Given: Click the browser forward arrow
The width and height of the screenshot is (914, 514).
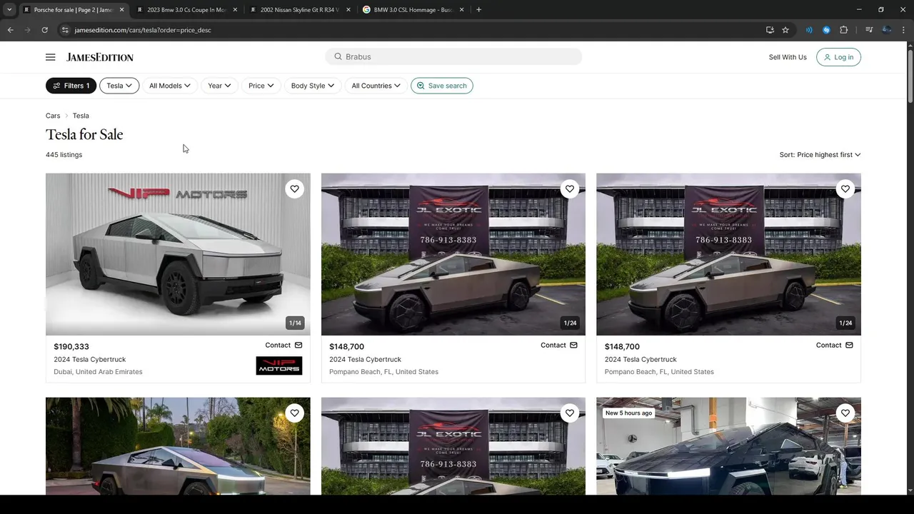Looking at the screenshot, I should click(27, 30).
